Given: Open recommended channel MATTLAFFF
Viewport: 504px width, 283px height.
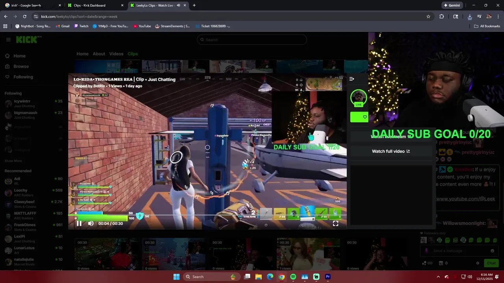Looking at the screenshot, I should pos(33,215).
